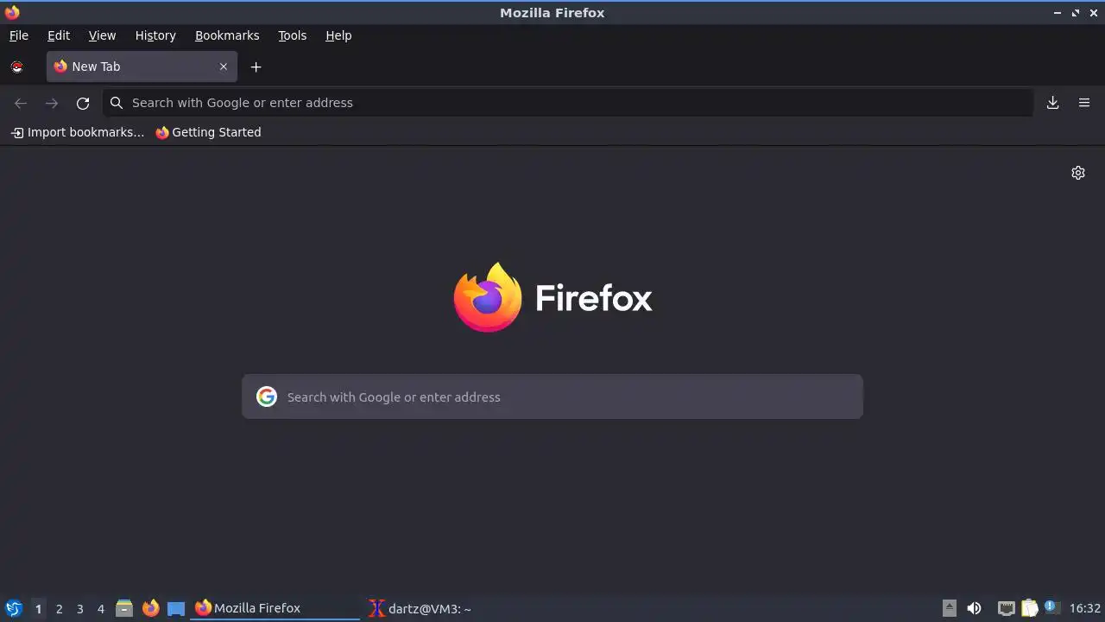Open the hamburger application menu
The image size is (1105, 622).
(x=1084, y=103)
